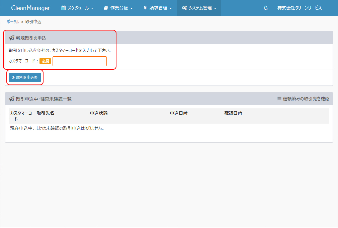Screen dimensions: 338x228
Task: Click the calendar icon beside スケジュール
Action: click(64, 8)
